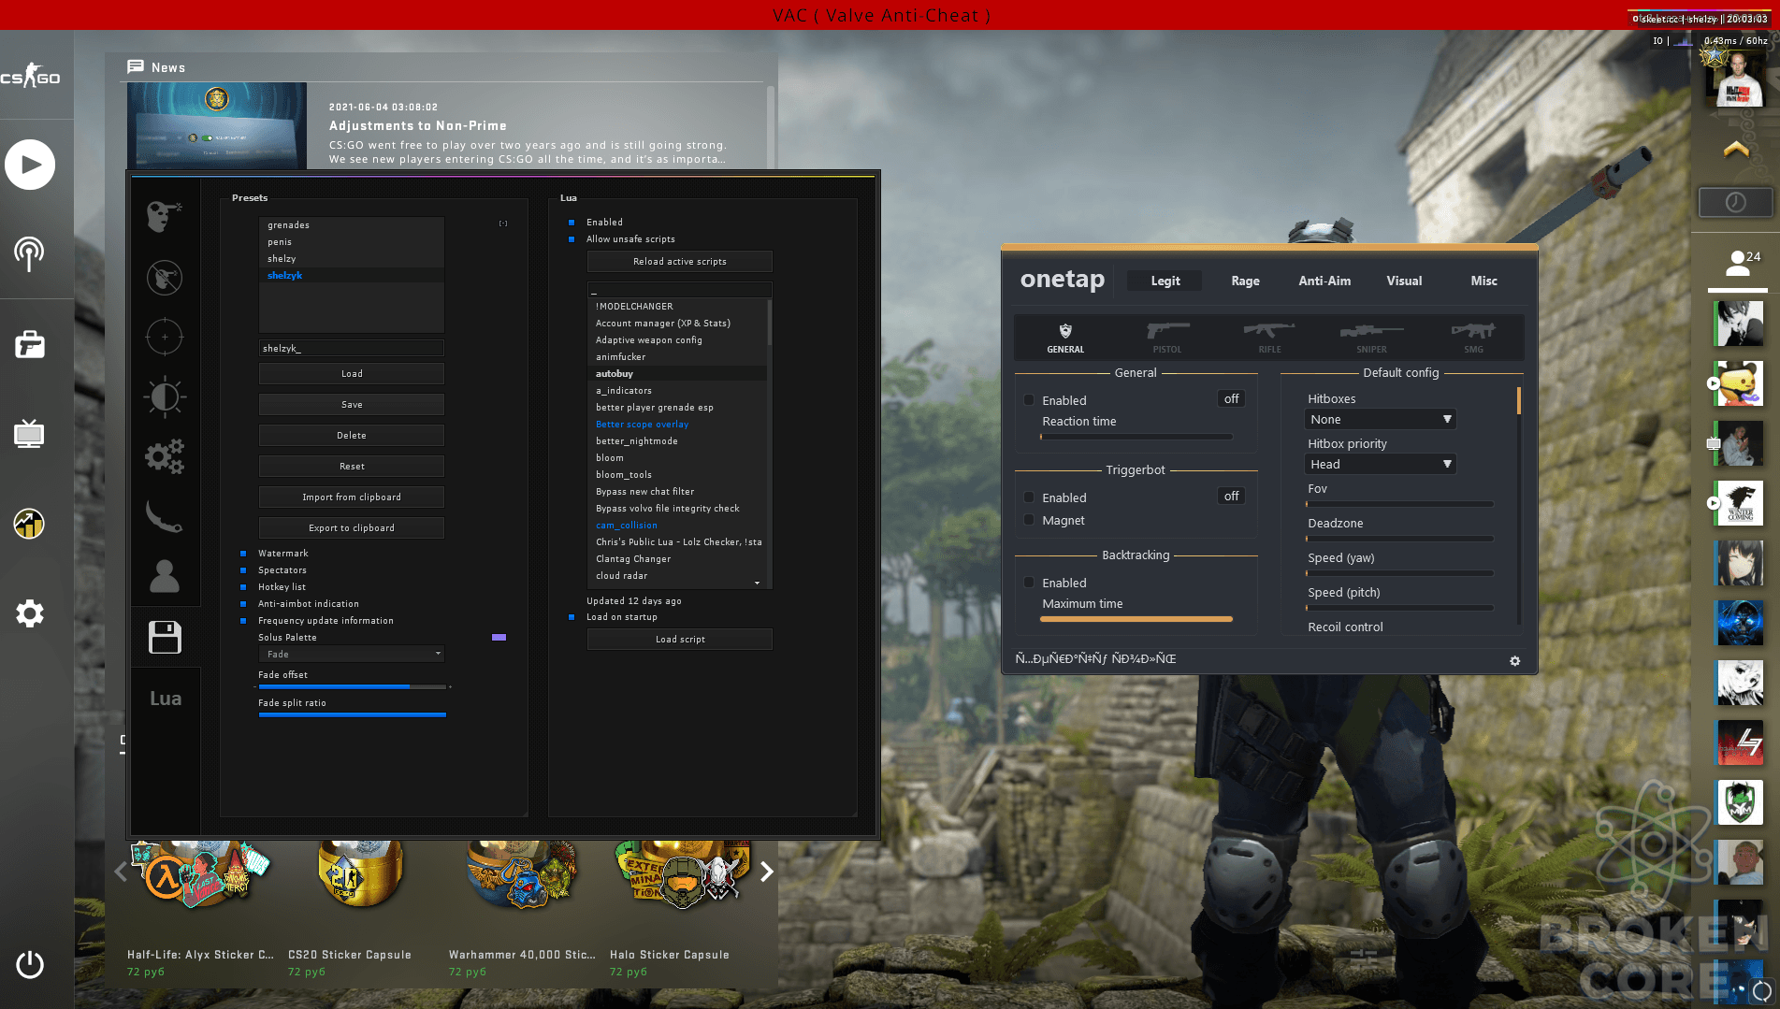Click the Load preset button

tap(352, 374)
